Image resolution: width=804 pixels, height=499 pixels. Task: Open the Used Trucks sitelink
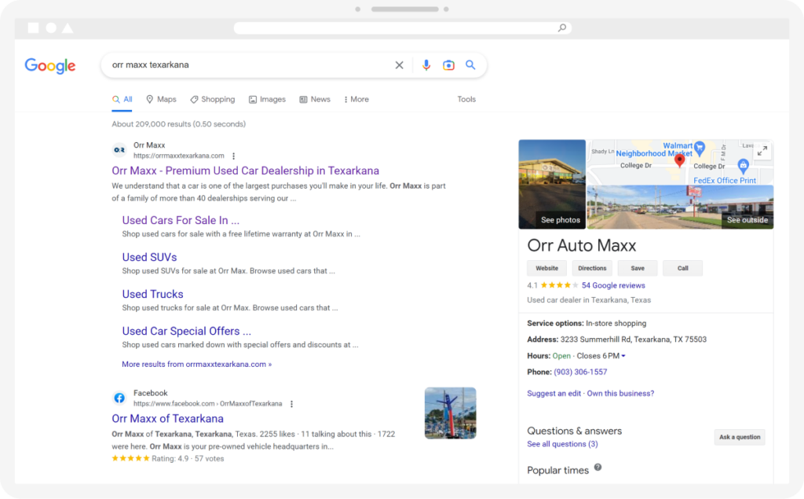152,294
